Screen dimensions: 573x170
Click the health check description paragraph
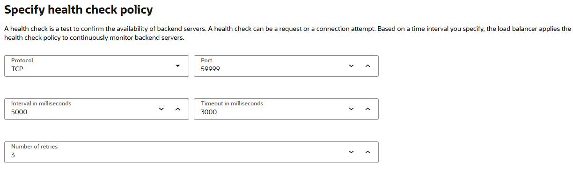(x=286, y=33)
